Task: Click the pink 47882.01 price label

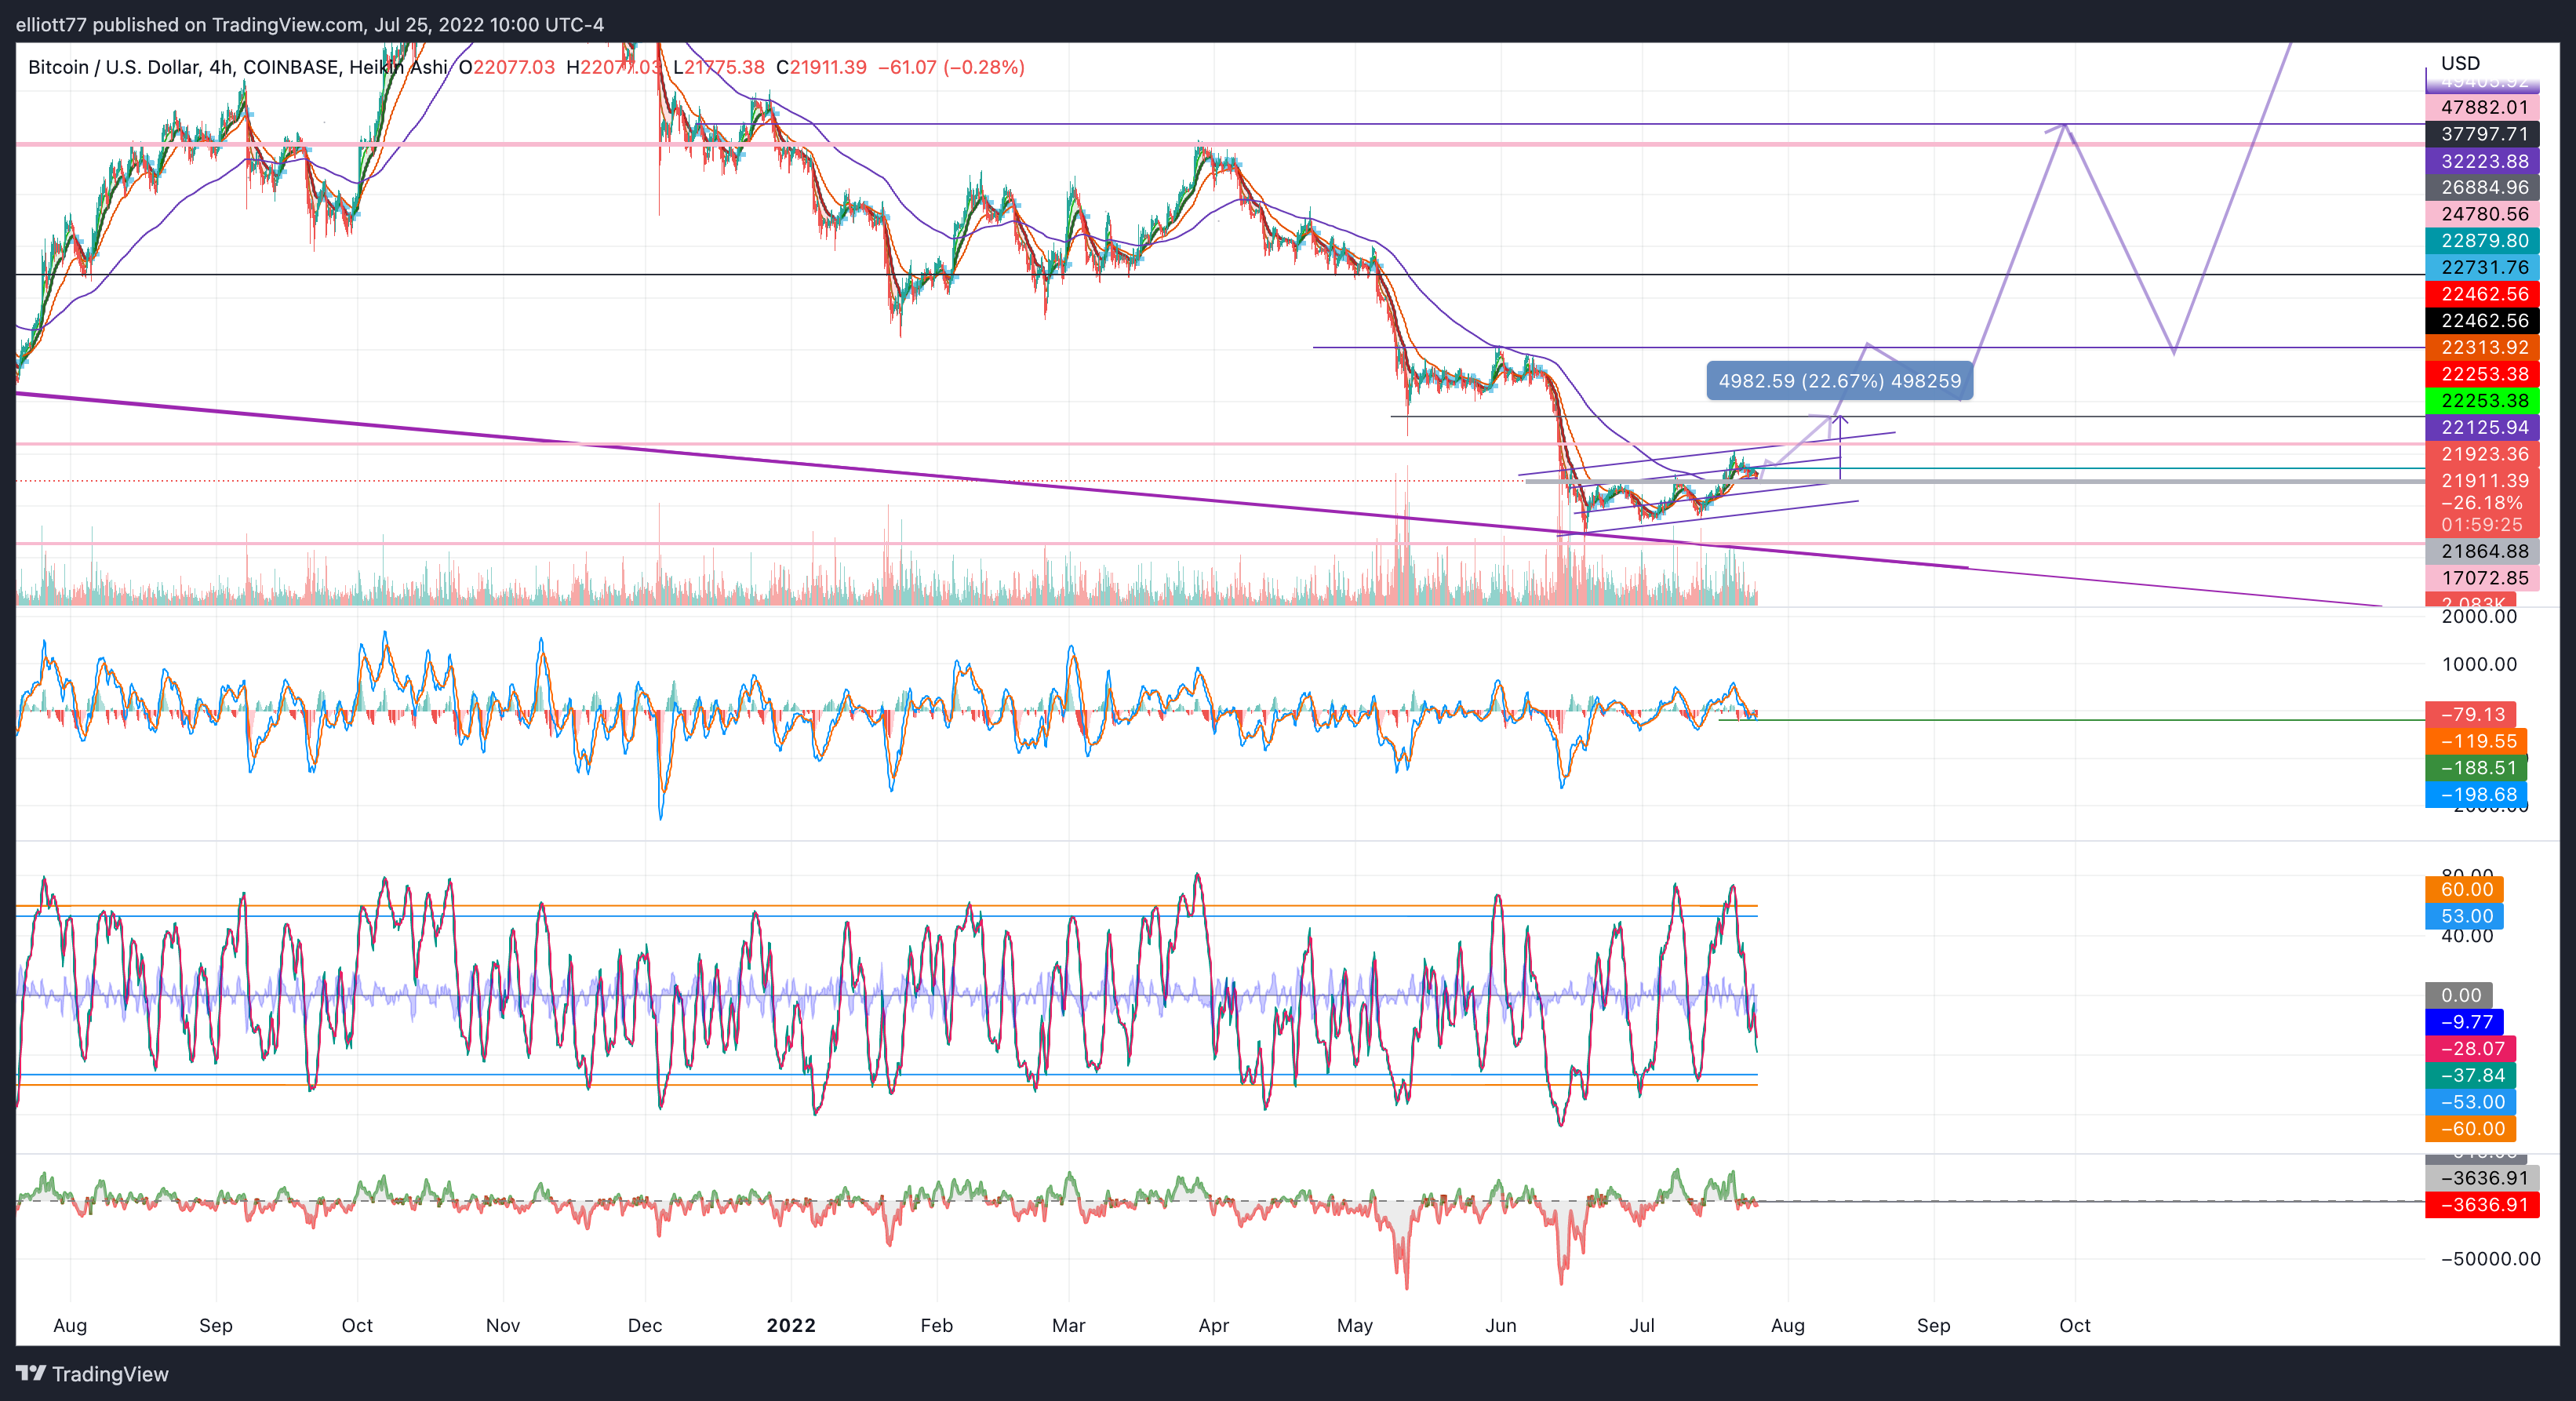Action: click(x=2483, y=107)
